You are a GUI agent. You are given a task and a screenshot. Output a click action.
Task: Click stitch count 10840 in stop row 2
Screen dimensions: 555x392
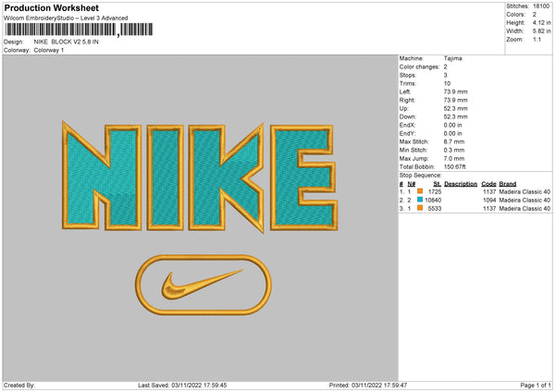tap(433, 201)
